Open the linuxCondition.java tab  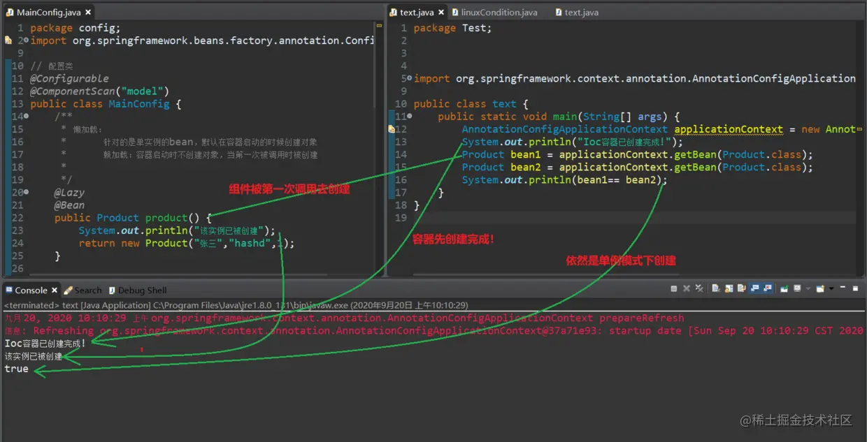[x=494, y=12]
